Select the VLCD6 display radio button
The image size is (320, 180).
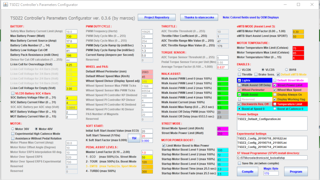[x=239, y=70]
